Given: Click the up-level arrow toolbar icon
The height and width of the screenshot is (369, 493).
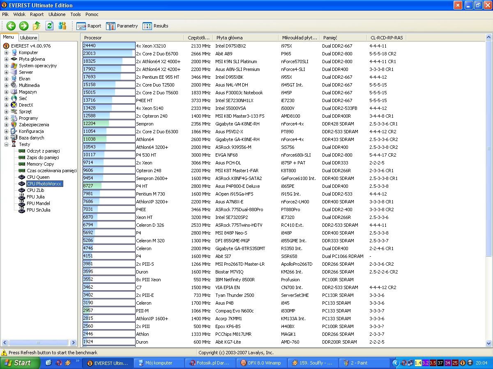Looking at the screenshot, I should (37, 26).
